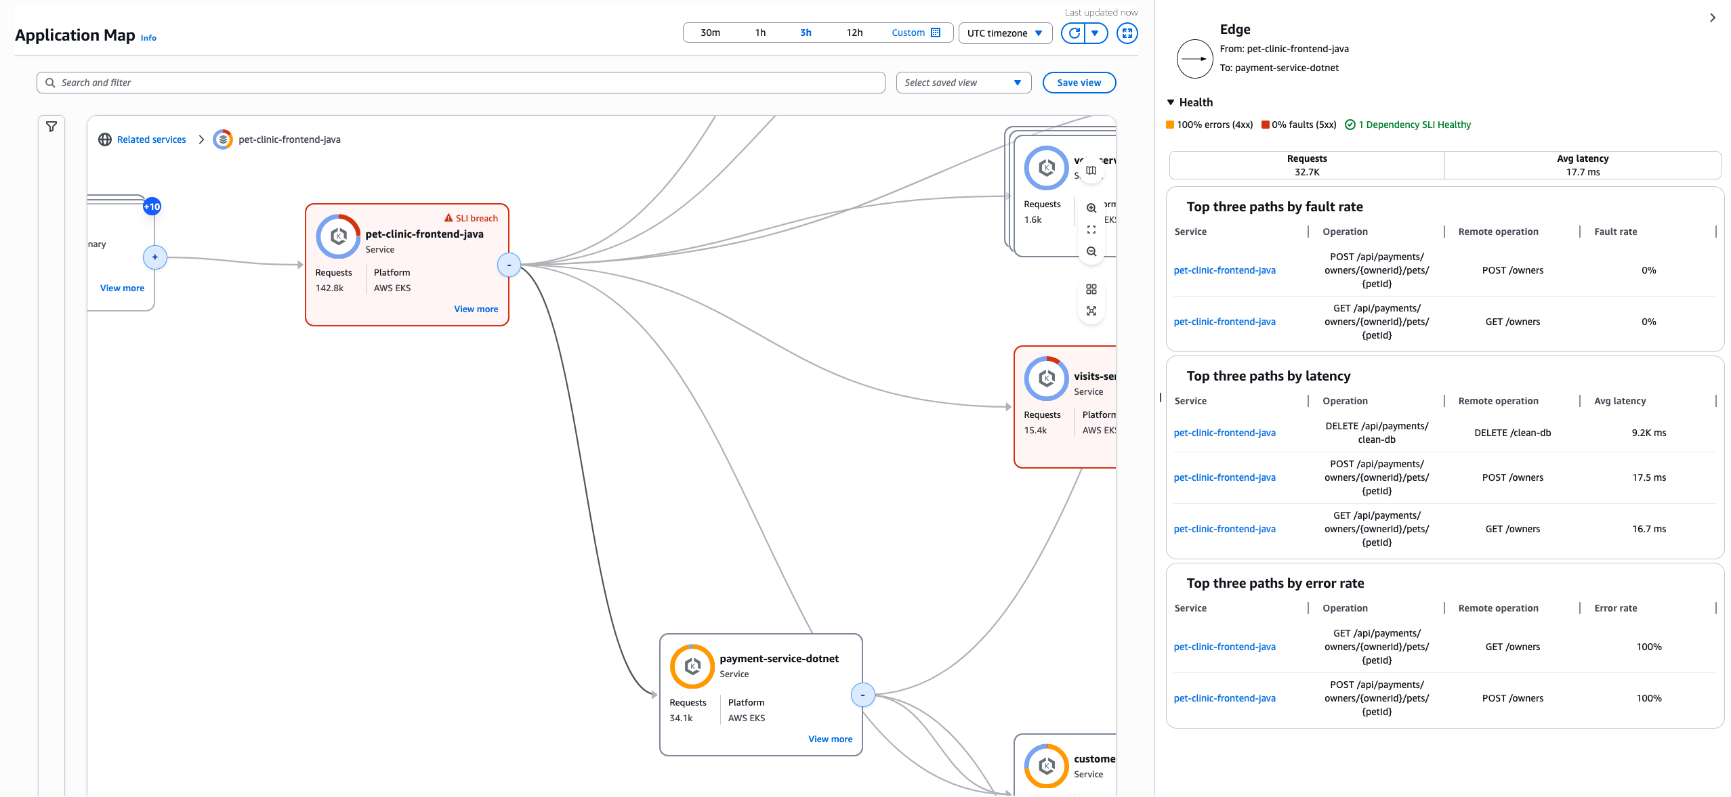
Task: Open the Related services link
Action: point(150,139)
